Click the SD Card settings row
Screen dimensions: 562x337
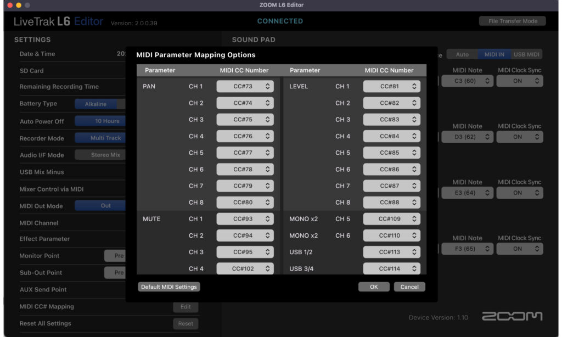point(72,71)
